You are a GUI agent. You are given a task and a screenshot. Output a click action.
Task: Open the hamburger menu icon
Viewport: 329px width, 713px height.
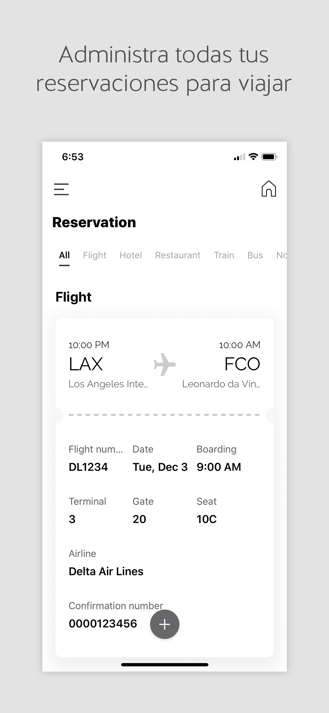[x=61, y=189]
